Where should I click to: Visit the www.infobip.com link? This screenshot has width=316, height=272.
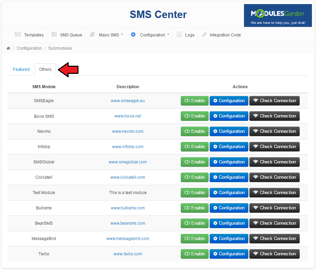coord(128,147)
